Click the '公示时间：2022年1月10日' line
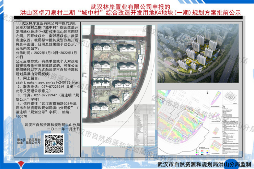The width and height of the screenshot is (254, 169). (46, 53)
